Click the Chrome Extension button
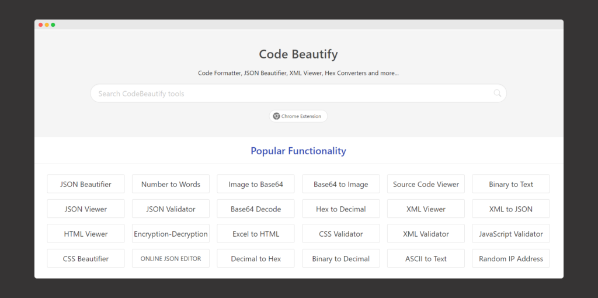 (298, 116)
